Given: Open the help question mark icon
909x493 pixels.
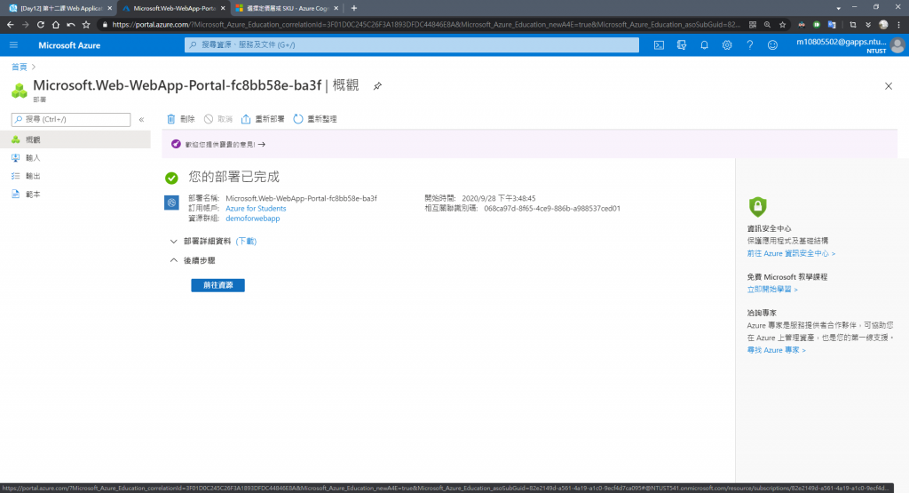Looking at the screenshot, I should (x=749, y=44).
